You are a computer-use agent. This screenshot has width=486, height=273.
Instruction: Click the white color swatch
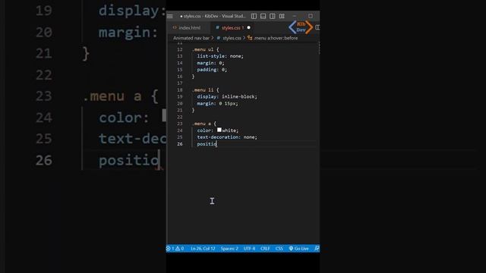click(219, 130)
